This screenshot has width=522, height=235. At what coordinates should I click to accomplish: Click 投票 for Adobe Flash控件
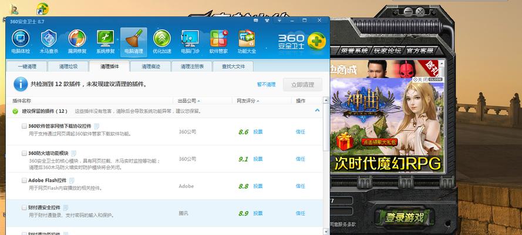[x=258, y=186]
